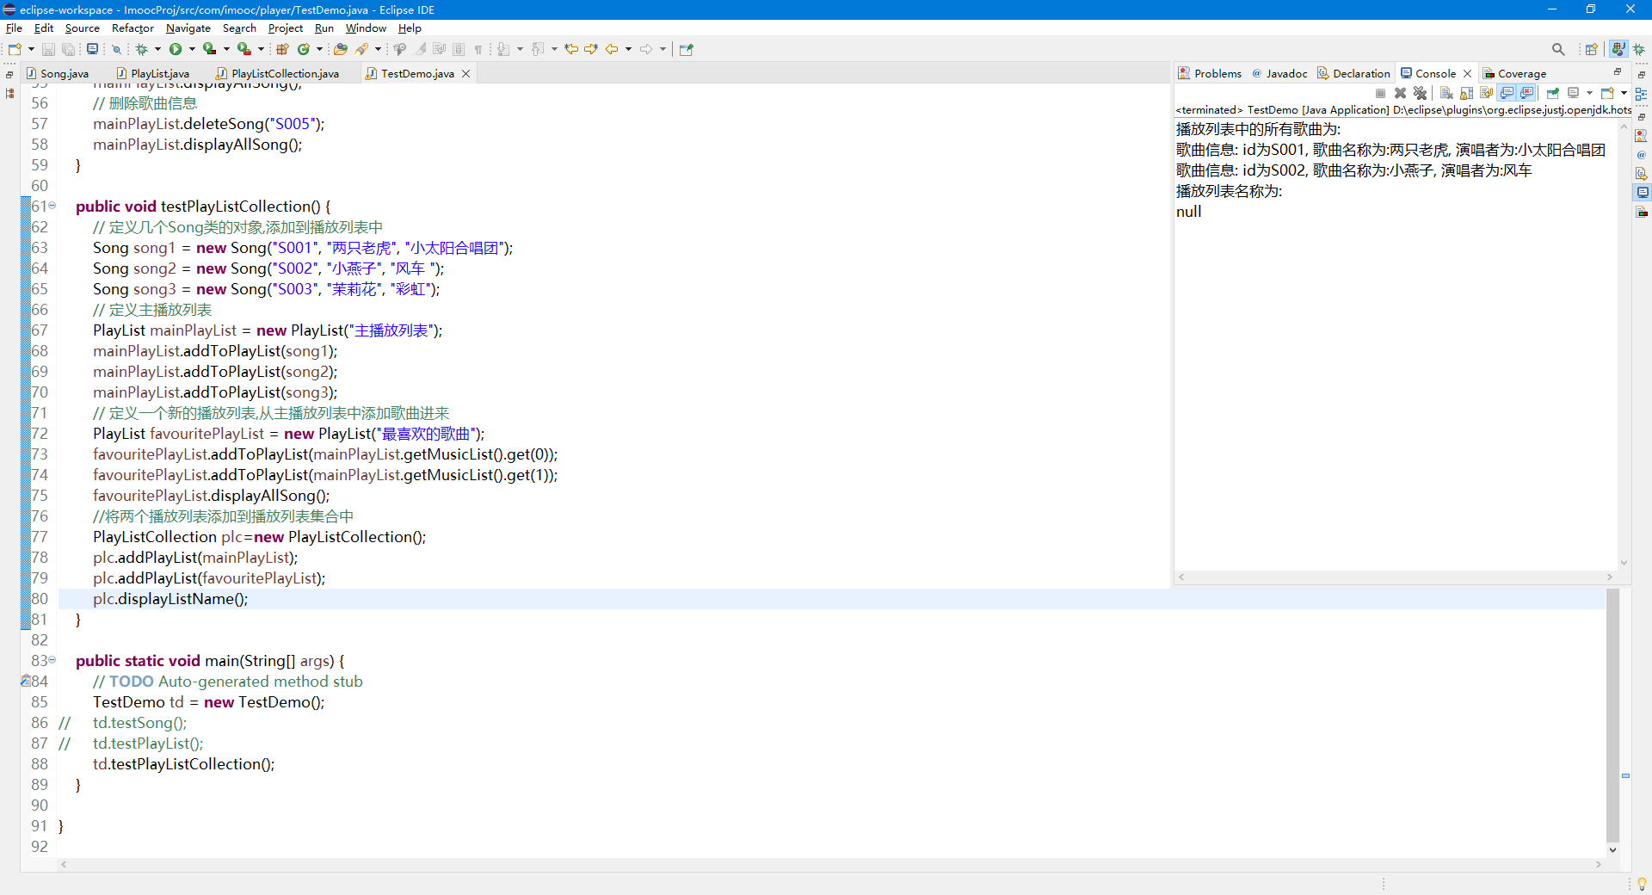Image resolution: width=1652 pixels, height=895 pixels.
Task: Open dropdown beside Open Console icon
Action: (1624, 93)
